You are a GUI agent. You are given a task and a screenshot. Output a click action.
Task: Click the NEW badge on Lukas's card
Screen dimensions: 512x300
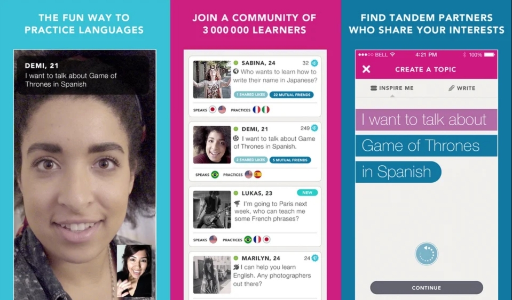(308, 192)
